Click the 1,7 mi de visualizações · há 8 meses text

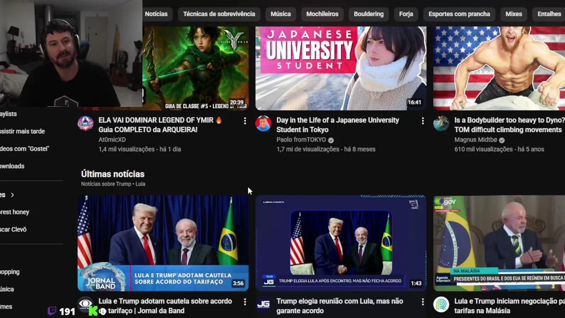(x=326, y=149)
